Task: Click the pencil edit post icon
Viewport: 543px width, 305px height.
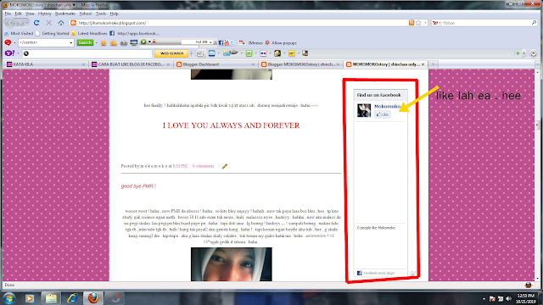Action: pyautogui.click(x=224, y=166)
